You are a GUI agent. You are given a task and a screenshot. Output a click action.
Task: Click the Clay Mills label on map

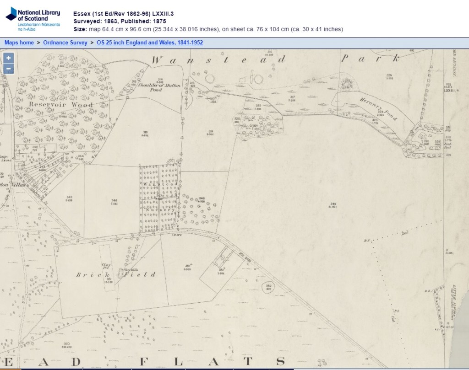pyautogui.click(x=130, y=270)
